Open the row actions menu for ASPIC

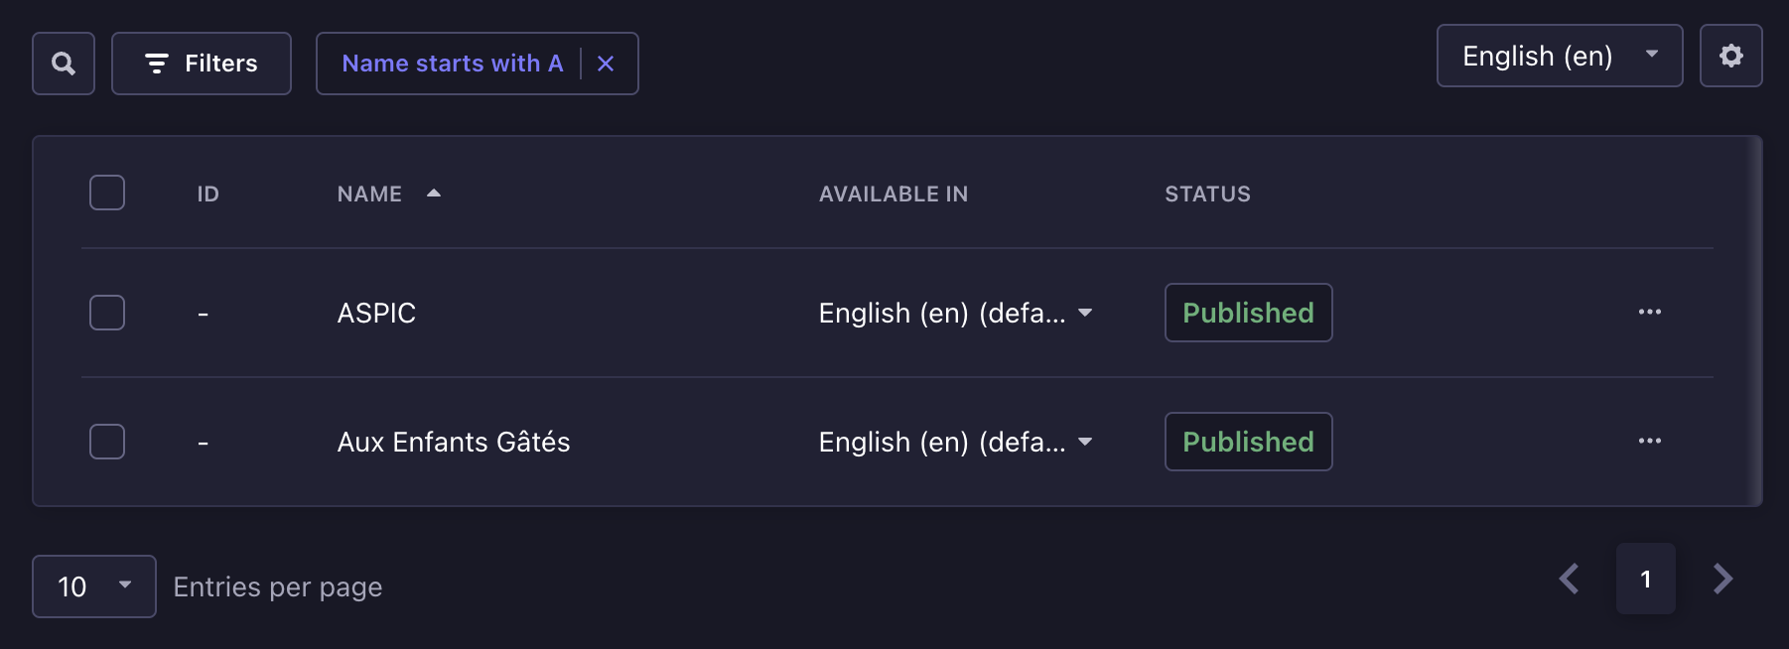click(x=1650, y=312)
